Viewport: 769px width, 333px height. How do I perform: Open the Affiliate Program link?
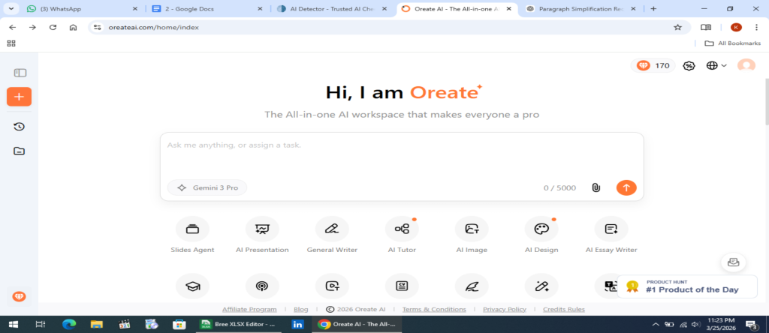(x=249, y=310)
